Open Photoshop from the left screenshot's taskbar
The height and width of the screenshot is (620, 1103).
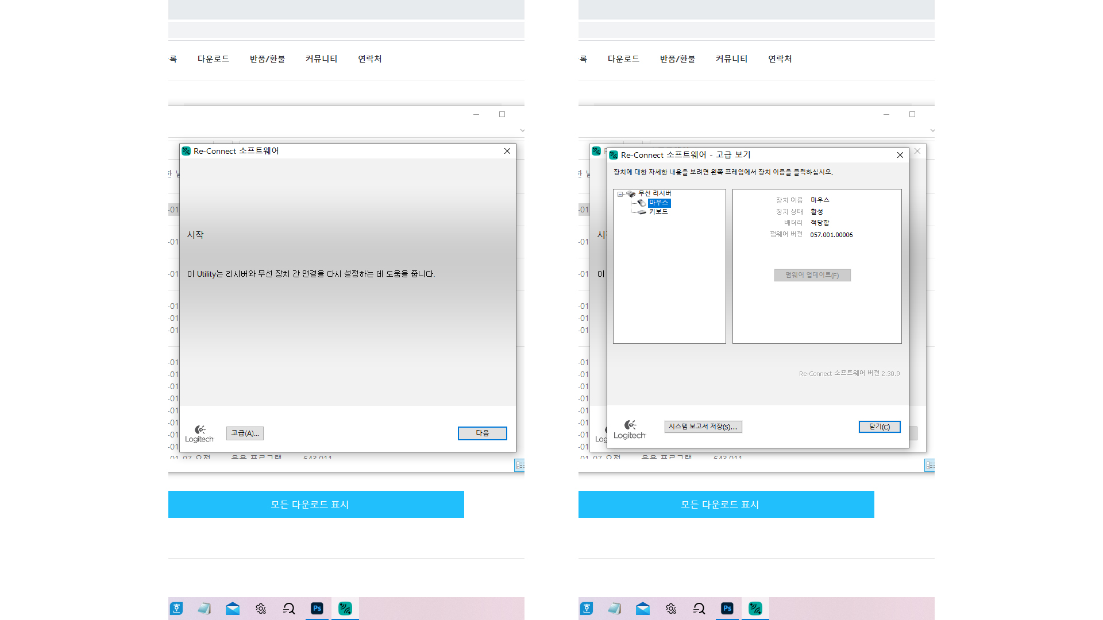[x=317, y=609]
